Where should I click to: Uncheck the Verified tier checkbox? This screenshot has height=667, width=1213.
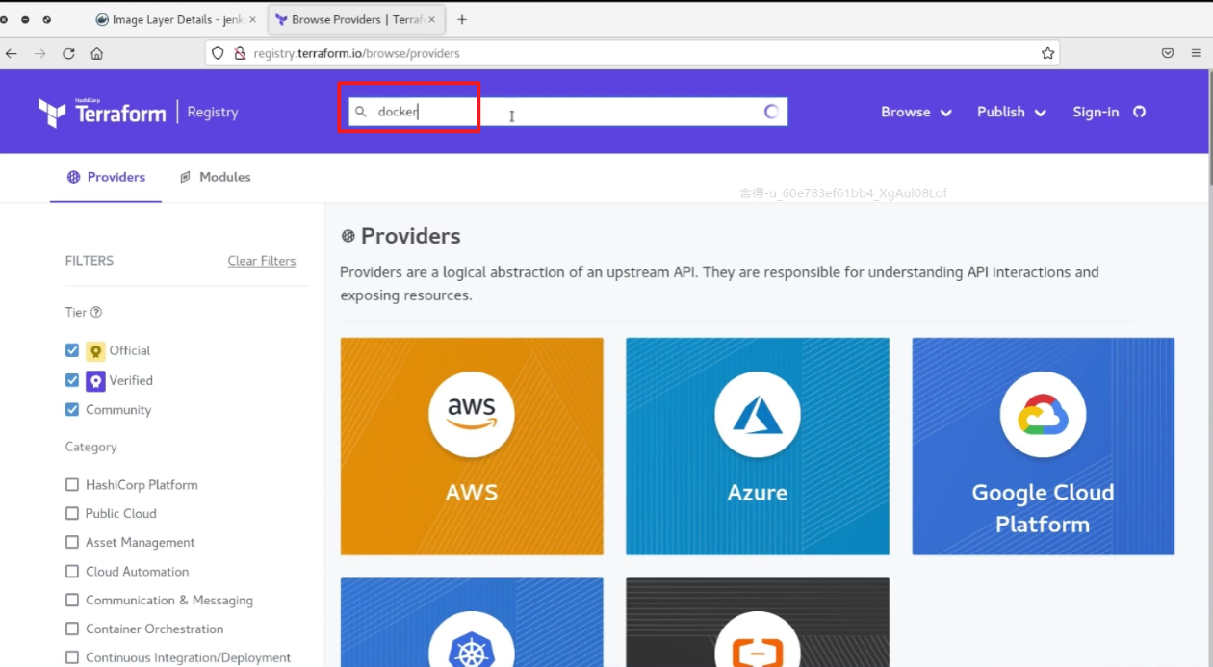point(72,380)
